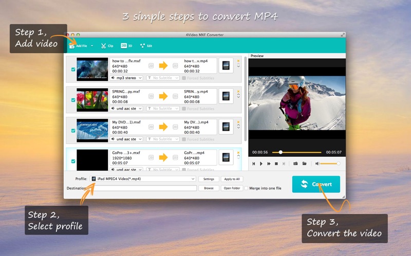The width and height of the screenshot is (411, 256).
Task: Remove the first video with the orange X
Action: pyautogui.click(x=238, y=61)
